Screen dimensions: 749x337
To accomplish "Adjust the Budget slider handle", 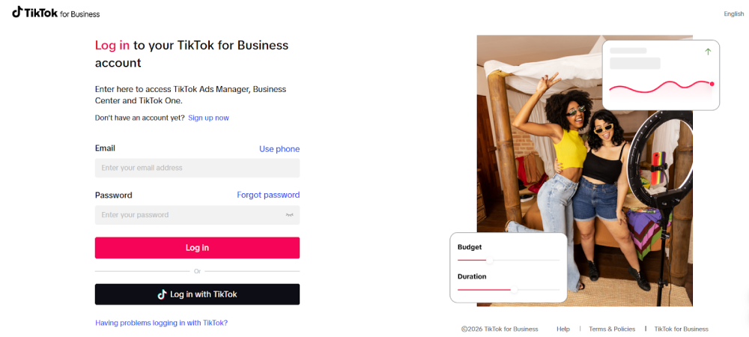I will 491,261.
